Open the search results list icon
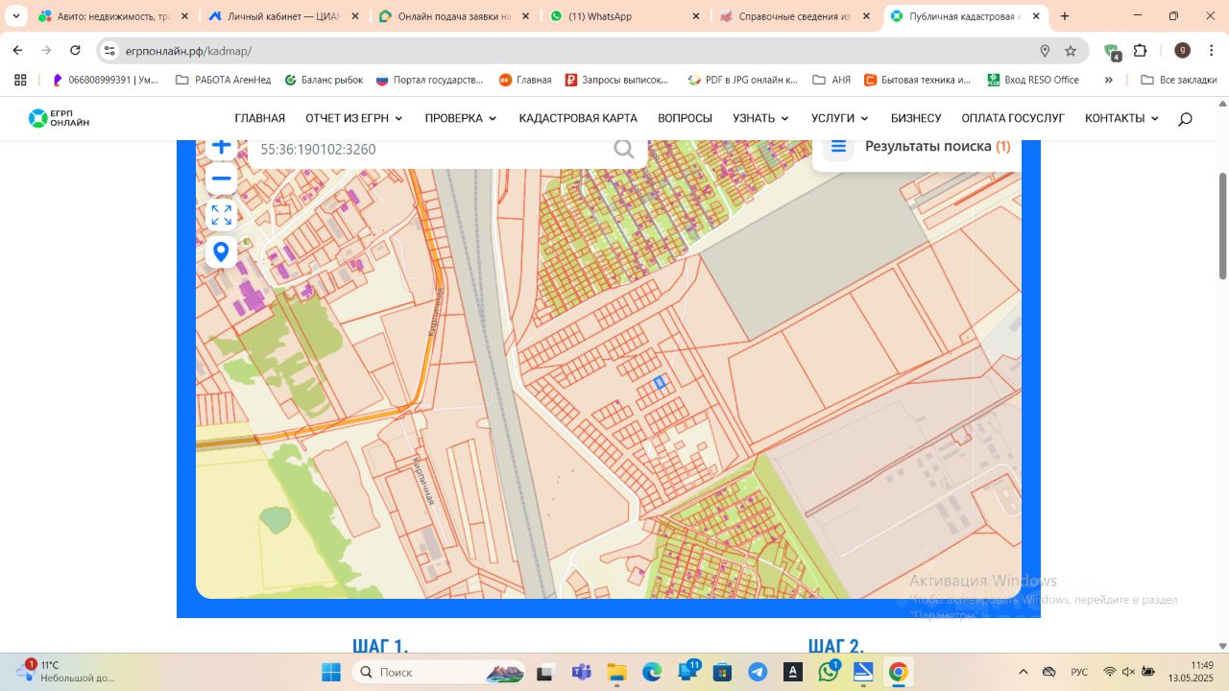This screenshot has height=691, width=1229. 838,146
